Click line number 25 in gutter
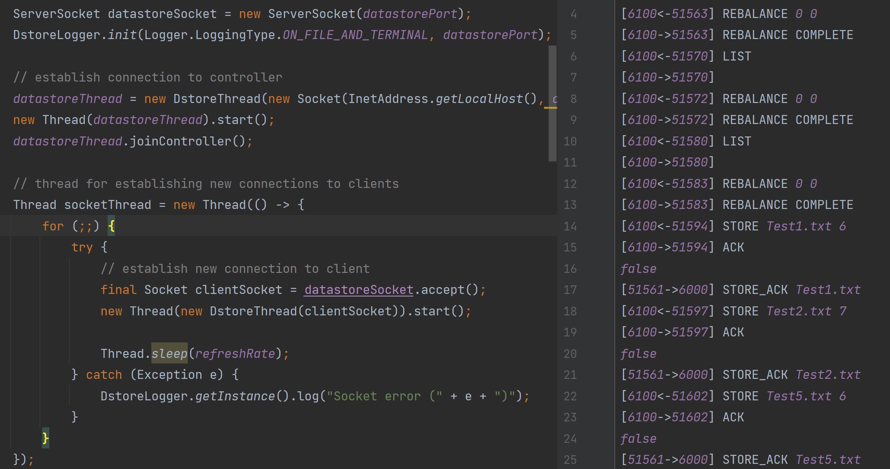This screenshot has height=469, width=890. point(570,460)
